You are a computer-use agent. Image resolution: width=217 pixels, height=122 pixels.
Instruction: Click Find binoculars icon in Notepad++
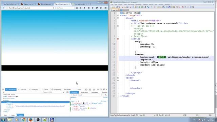coord(145,7)
